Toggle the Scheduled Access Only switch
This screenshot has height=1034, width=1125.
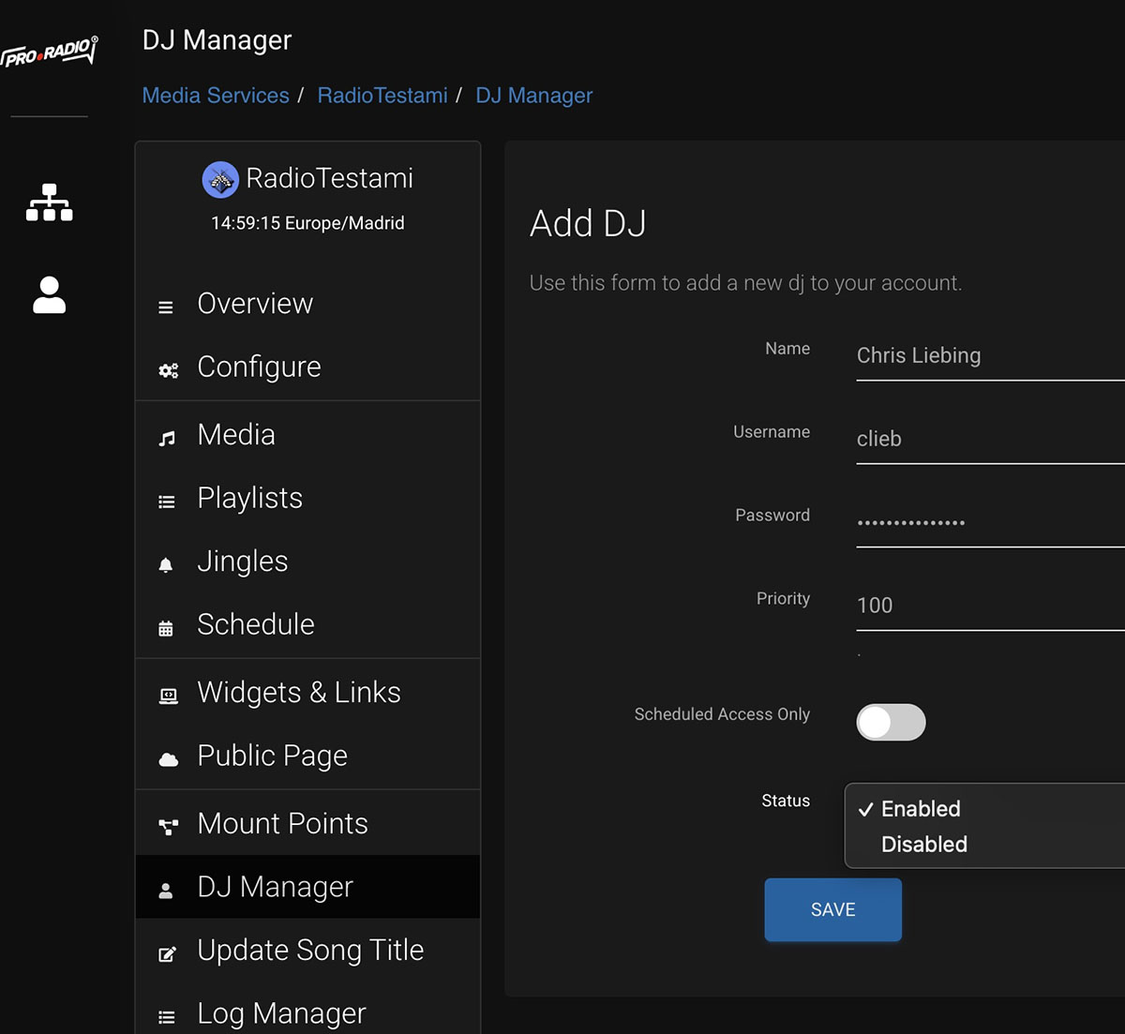click(891, 722)
